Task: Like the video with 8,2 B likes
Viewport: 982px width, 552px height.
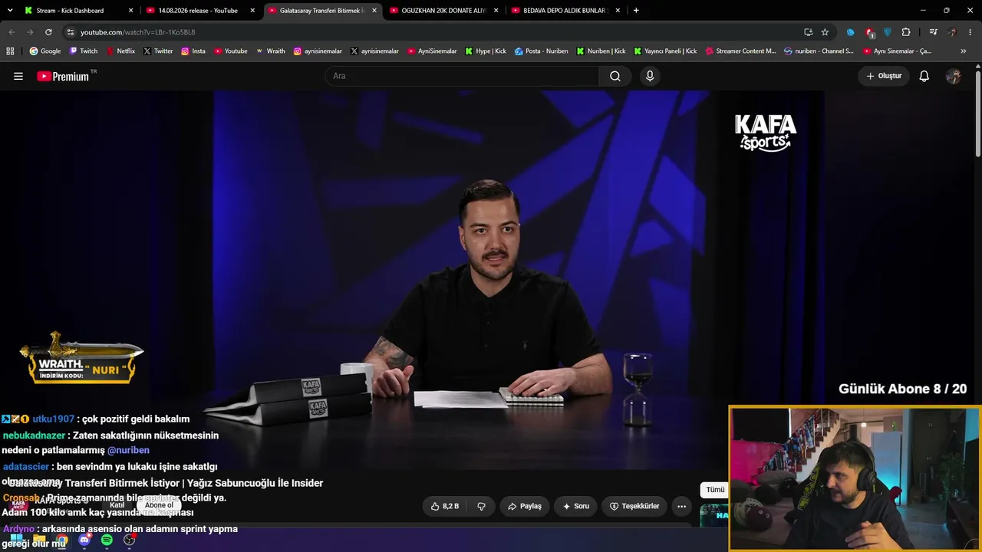Action: (x=445, y=506)
